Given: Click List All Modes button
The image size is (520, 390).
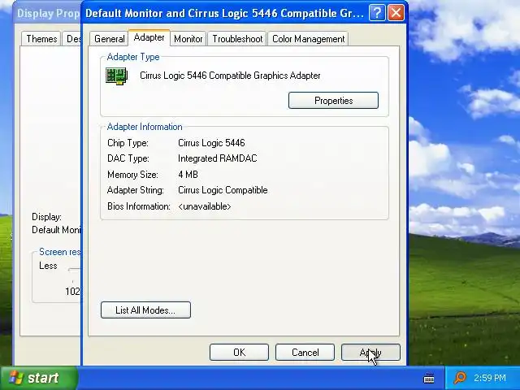Looking at the screenshot, I should (x=145, y=310).
